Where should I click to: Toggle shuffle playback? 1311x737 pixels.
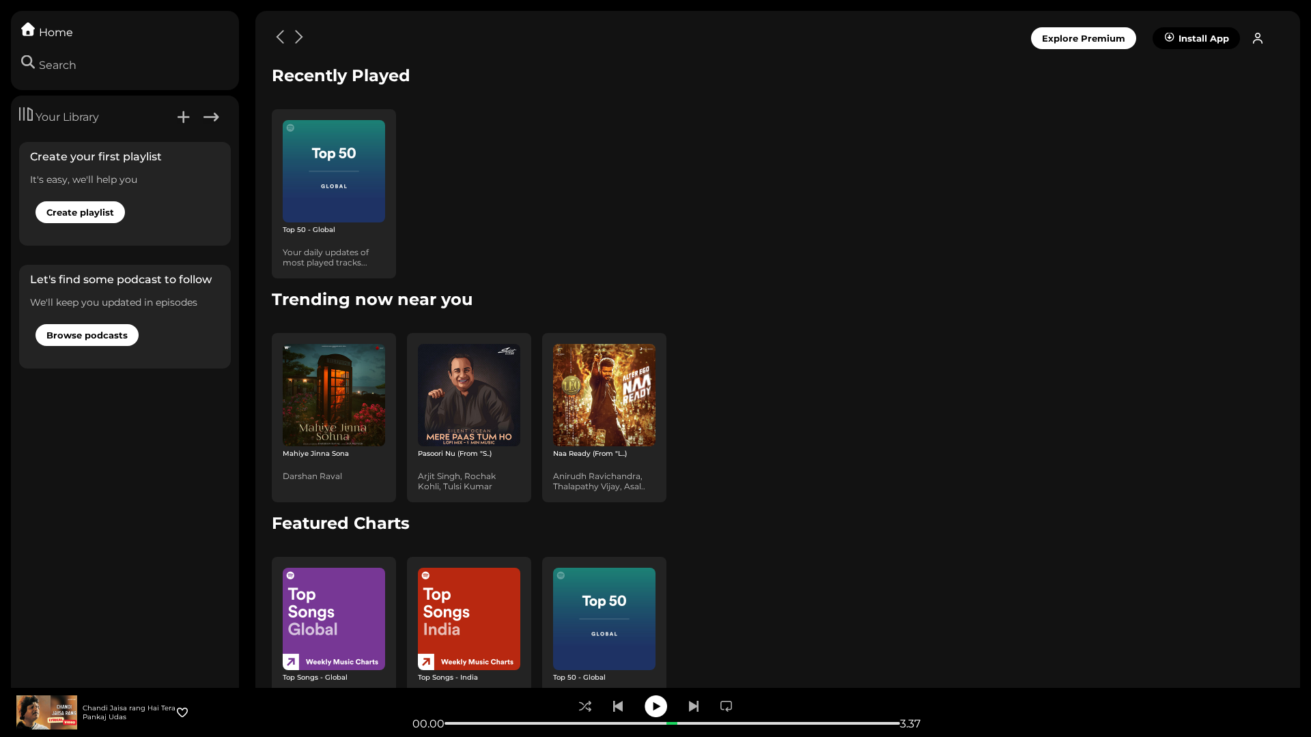585,706
